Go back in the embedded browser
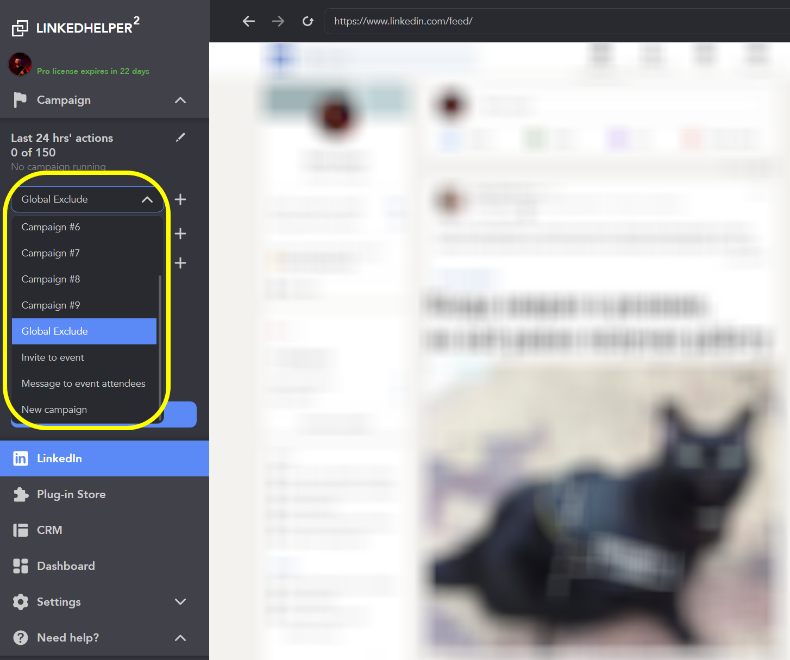This screenshot has height=660, width=790. click(x=249, y=21)
